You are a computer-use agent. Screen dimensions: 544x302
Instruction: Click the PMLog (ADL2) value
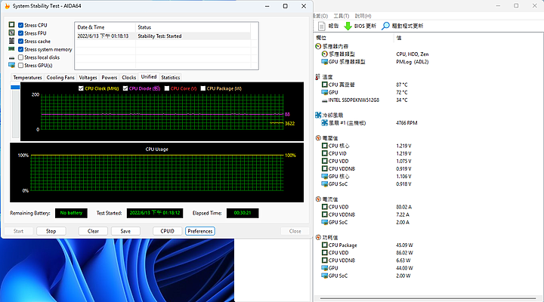[413, 62]
